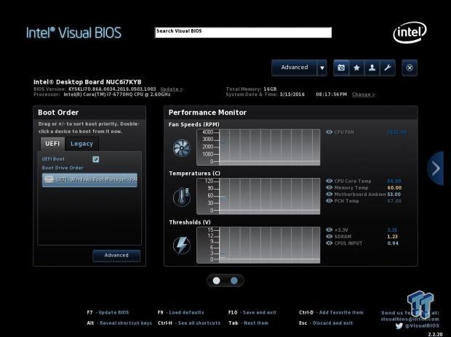Viewport: 451px width, 337px height.
Task: Click the thresholds lightning bolt icon
Action: point(182,245)
